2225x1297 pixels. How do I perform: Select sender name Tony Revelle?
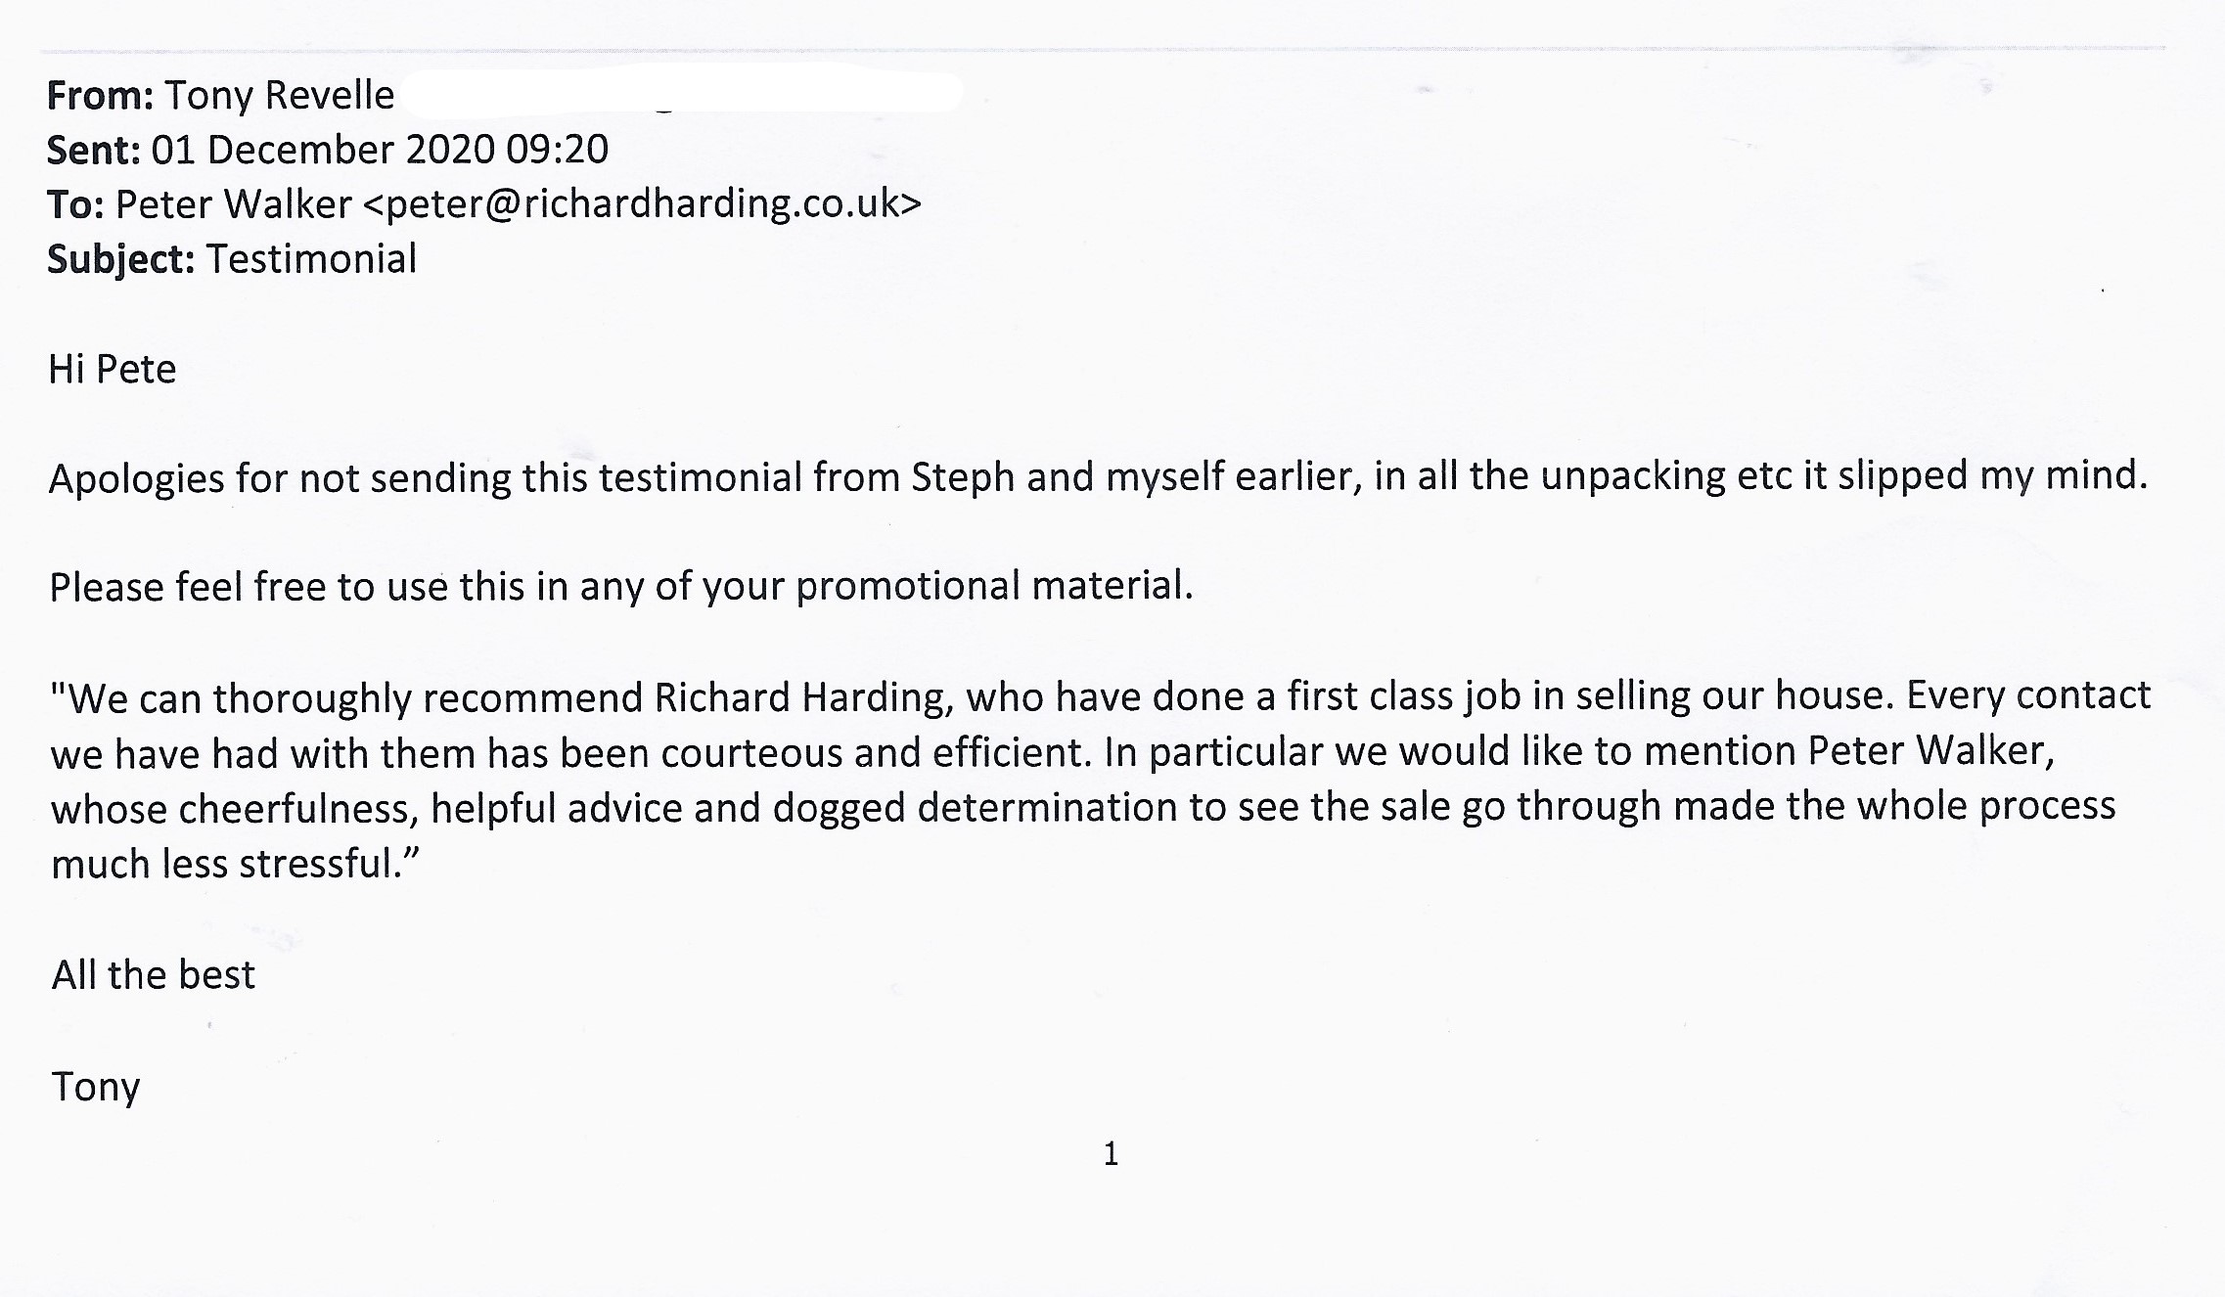pyautogui.click(x=279, y=96)
